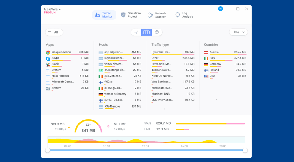Click the flag next to 239.255.255...
Image resolution: width=294 pixels, height=162 pixels.
[101, 77]
